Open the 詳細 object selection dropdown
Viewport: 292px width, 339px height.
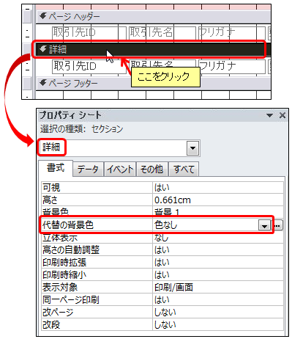(x=192, y=148)
